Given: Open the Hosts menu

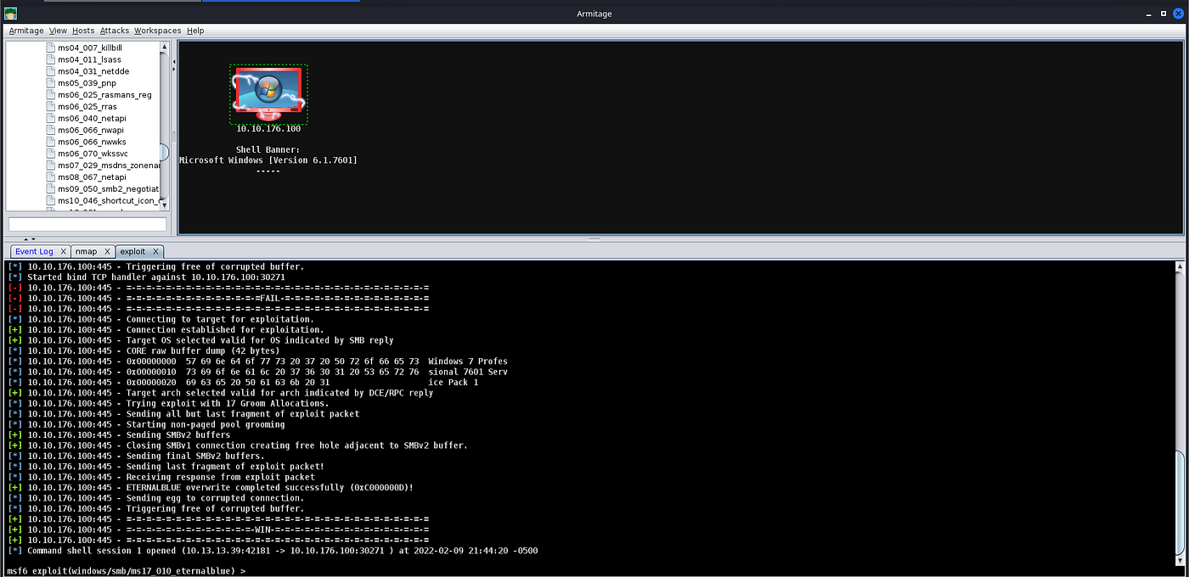Looking at the screenshot, I should pyautogui.click(x=83, y=31).
